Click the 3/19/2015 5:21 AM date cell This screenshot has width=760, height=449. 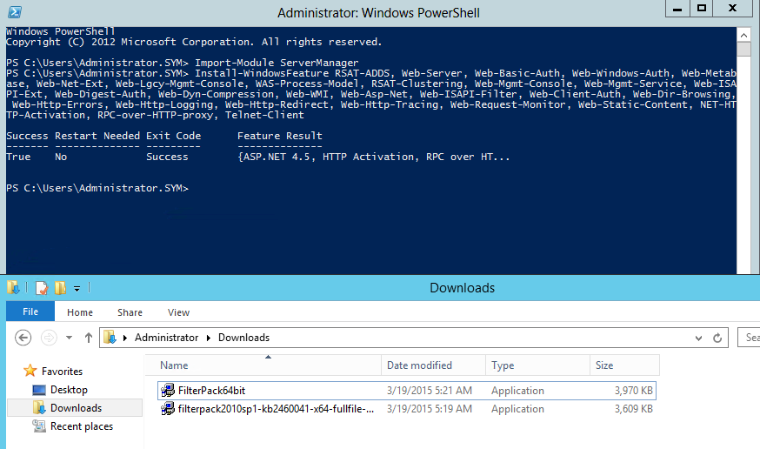[429, 391]
